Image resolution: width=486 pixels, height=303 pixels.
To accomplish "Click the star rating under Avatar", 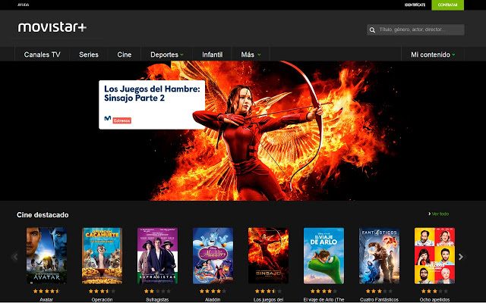I will click(x=46, y=290).
